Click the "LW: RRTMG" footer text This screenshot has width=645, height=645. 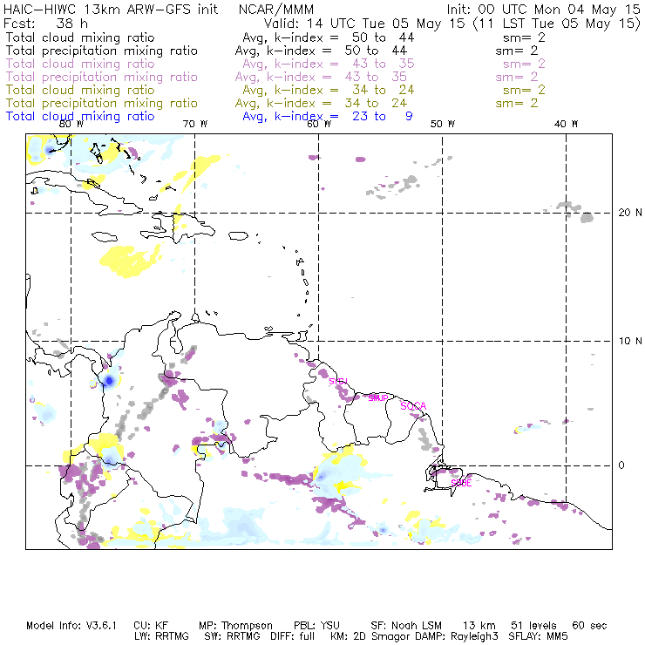pyautogui.click(x=161, y=636)
